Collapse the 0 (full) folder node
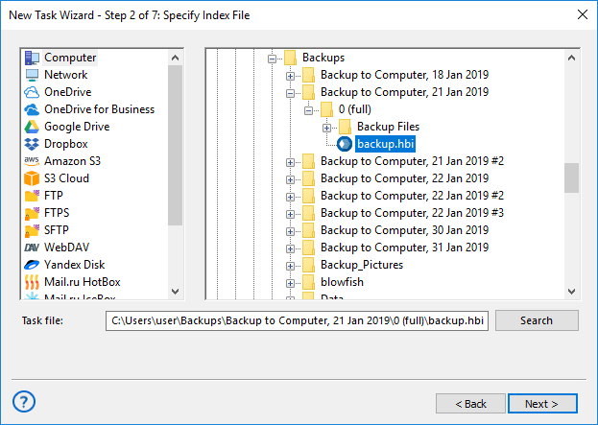The height and width of the screenshot is (425, 598). click(308, 110)
